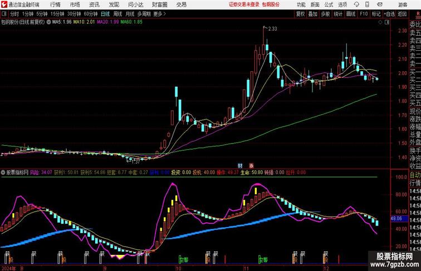The width and height of the screenshot is (421, 271).
Task: Click the diamond icon at chart top-right
Action: 380,22
